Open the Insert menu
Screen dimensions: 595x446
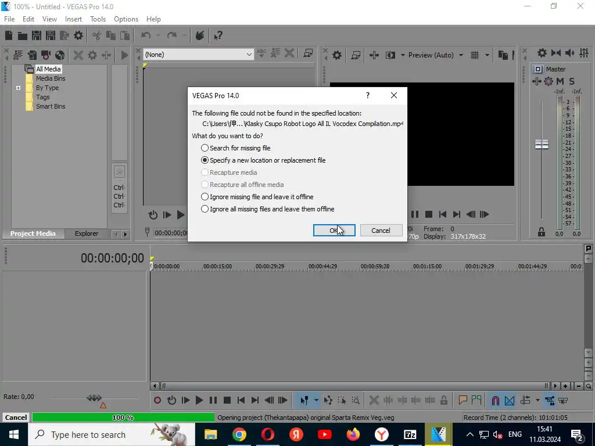(x=73, y=19)
